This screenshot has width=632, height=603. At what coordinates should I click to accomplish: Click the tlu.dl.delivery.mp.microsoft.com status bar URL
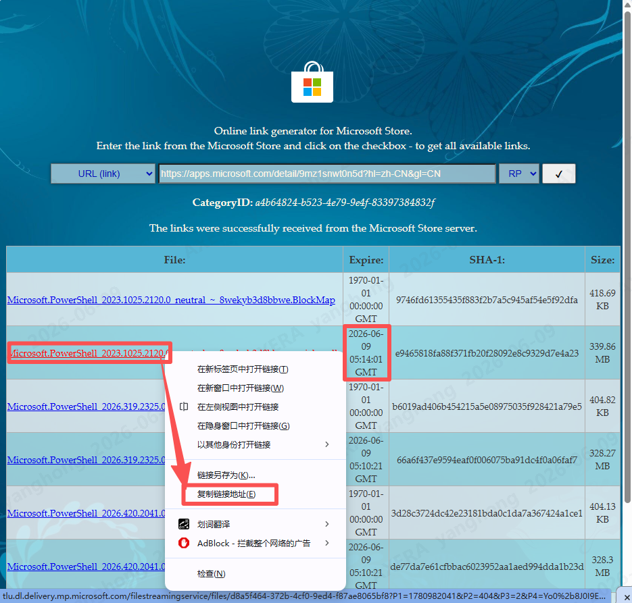tap(304, 596)
